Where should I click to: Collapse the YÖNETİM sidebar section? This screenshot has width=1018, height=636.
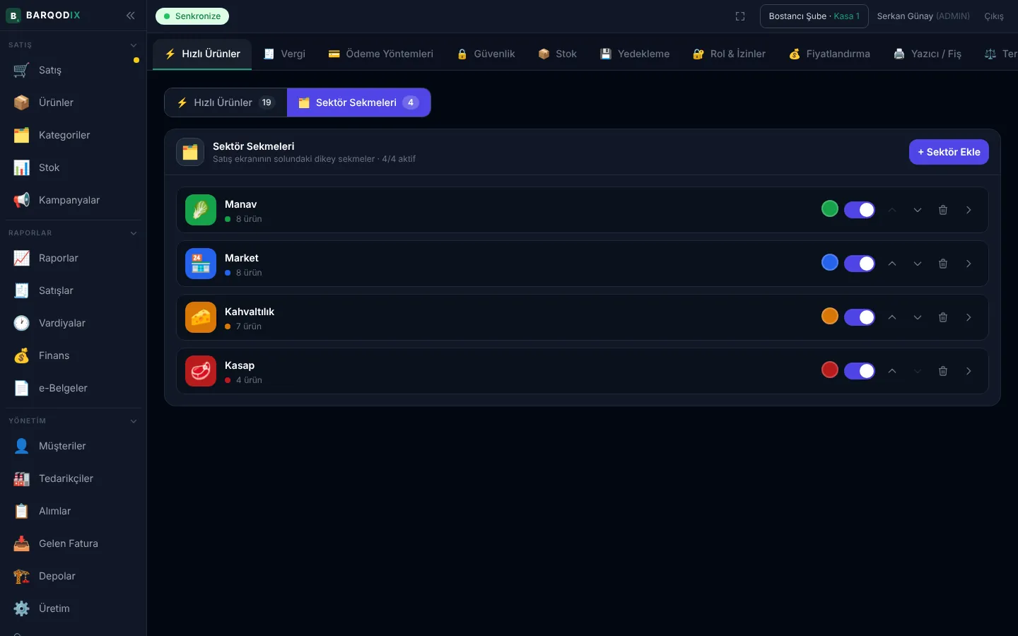click(x=134, y=421)
